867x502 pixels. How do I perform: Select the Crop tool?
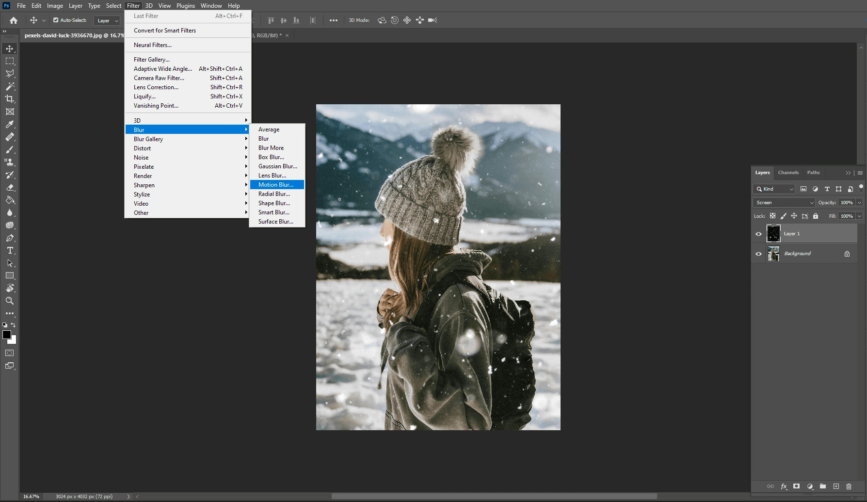coord(10,99)
